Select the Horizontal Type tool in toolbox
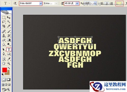 pyautogui.click(x=9, y=50)
